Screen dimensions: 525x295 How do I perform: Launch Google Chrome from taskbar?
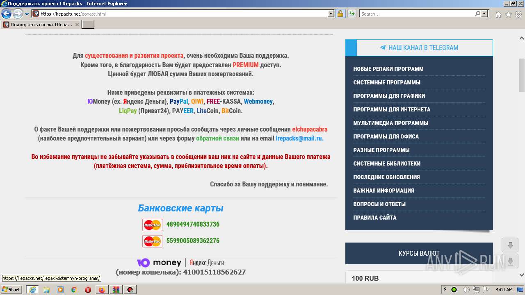pyautogui.click(x=74, y=290)
